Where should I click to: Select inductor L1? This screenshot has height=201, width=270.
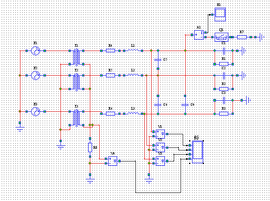point(133,50)
